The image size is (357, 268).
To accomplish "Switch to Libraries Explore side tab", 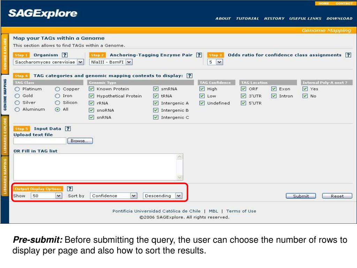I will point(5,136).
